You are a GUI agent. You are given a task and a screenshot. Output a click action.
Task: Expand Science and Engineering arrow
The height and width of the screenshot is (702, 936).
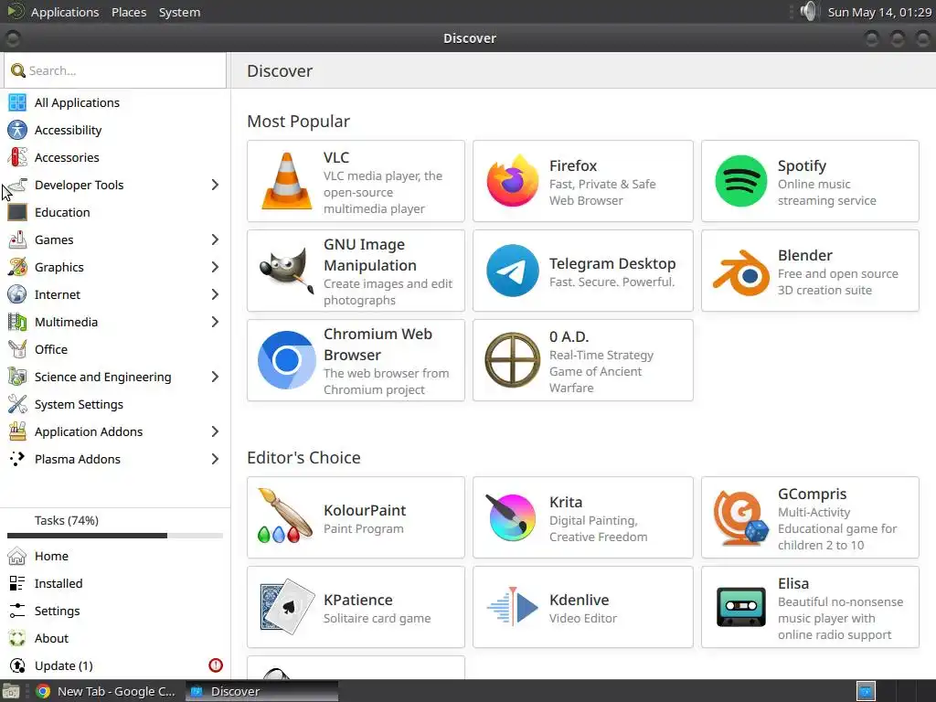[215, 377]
